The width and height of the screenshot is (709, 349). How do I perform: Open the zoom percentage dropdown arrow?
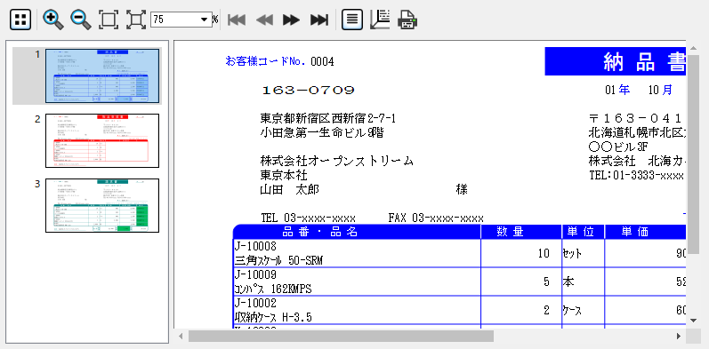(205, 20)
